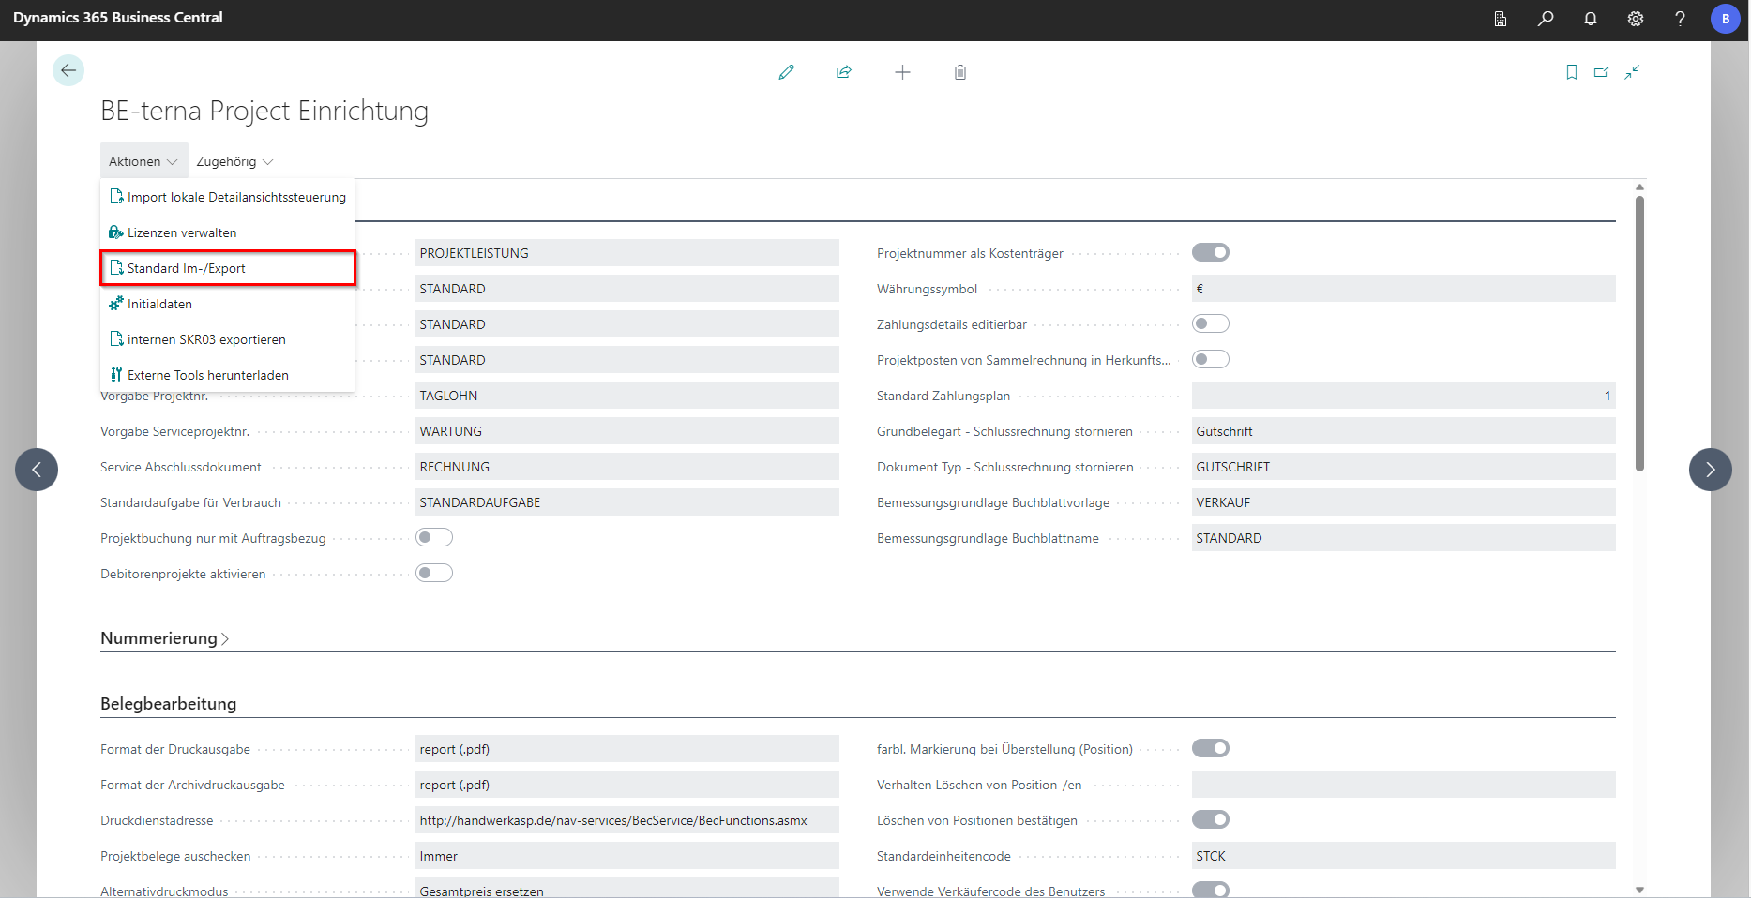Click icon beside Externe Tools herunterladen
The width and height of the screenshot is (1751, 898).
(x=116, y=375)
